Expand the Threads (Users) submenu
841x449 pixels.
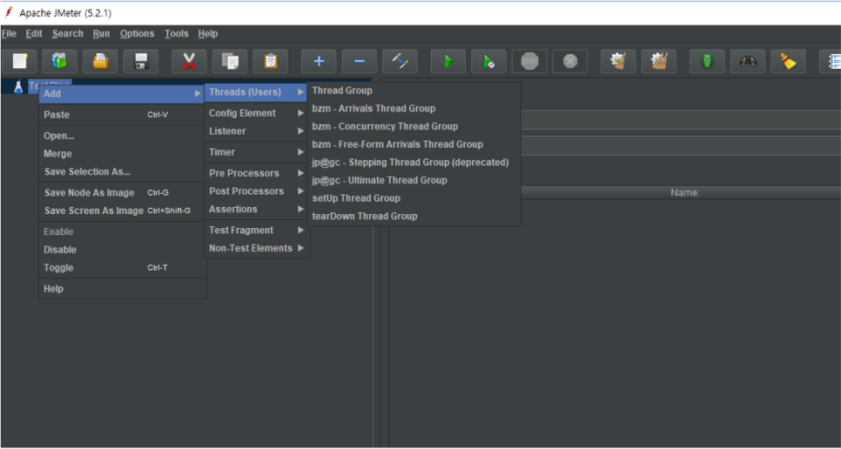click(256, 92)
